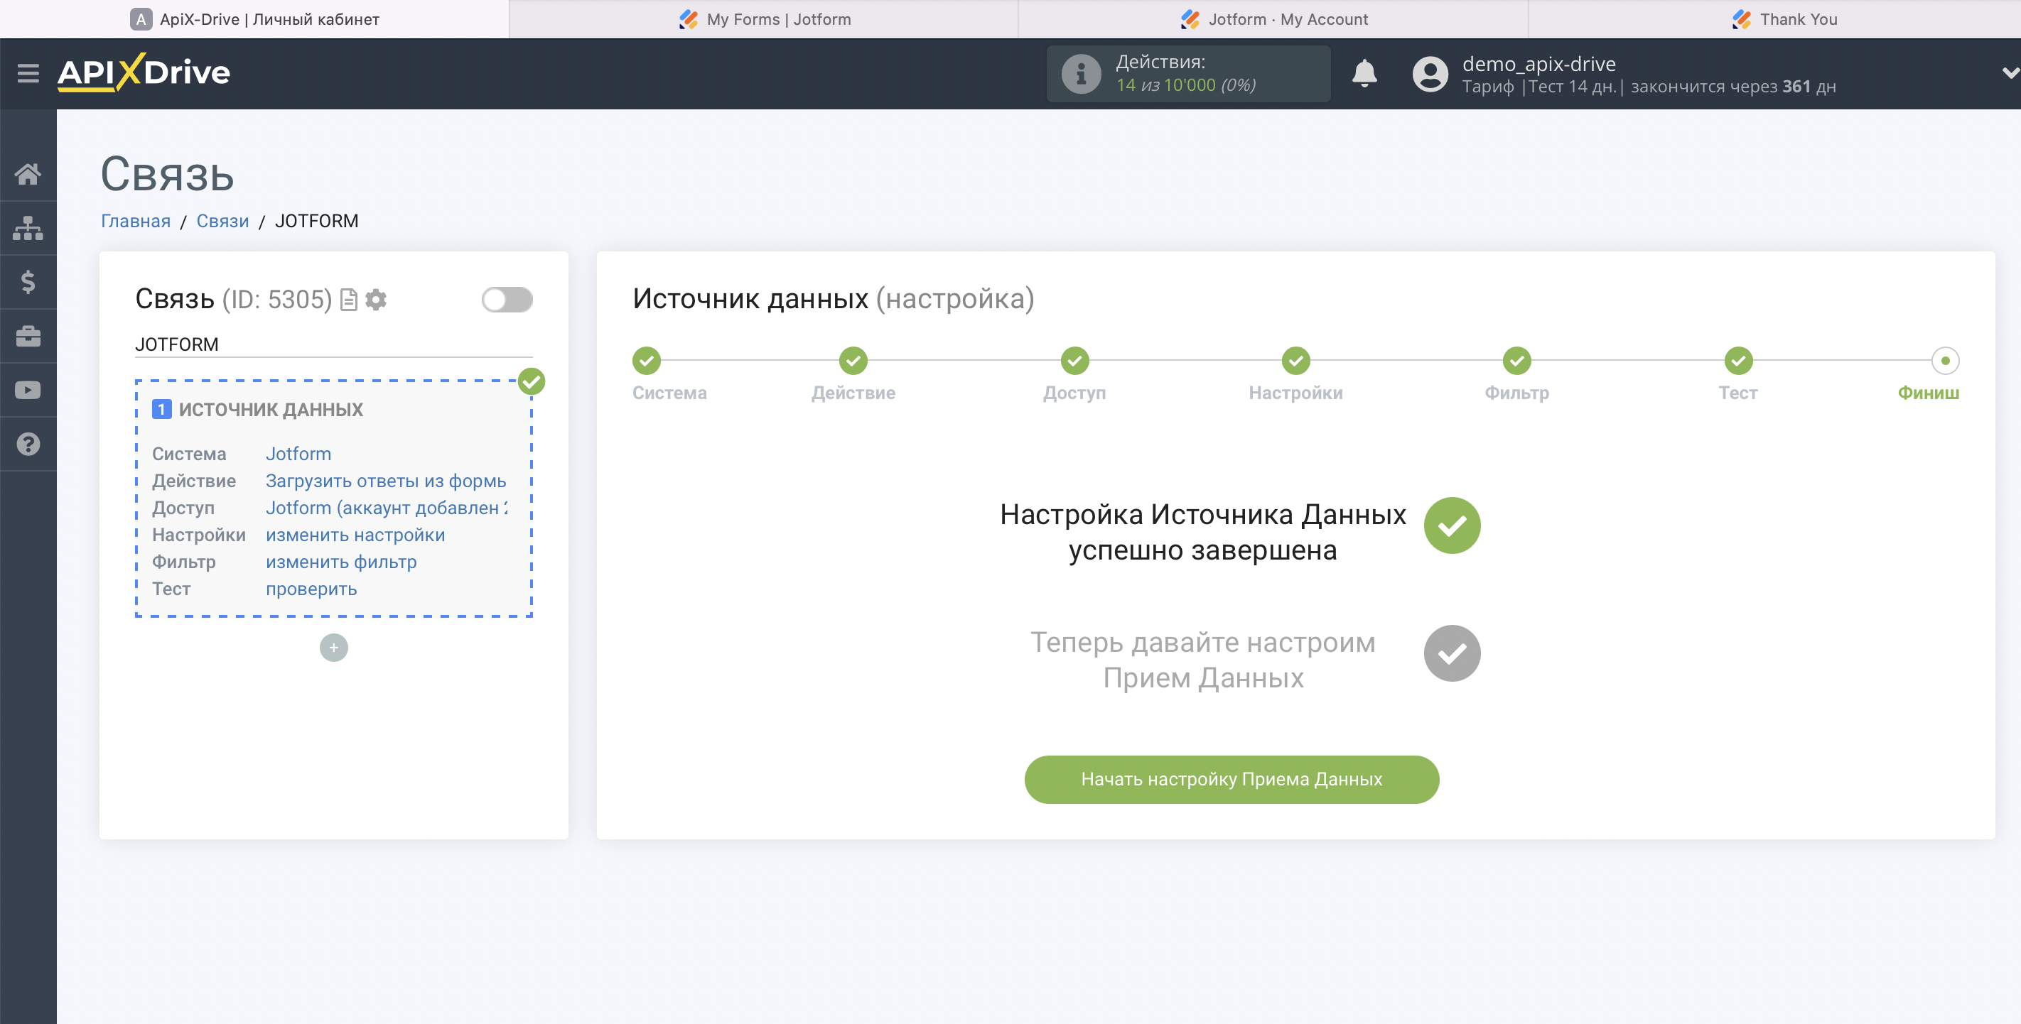
Task: Open the dollar billing sidebar icon
Action: 28,281
